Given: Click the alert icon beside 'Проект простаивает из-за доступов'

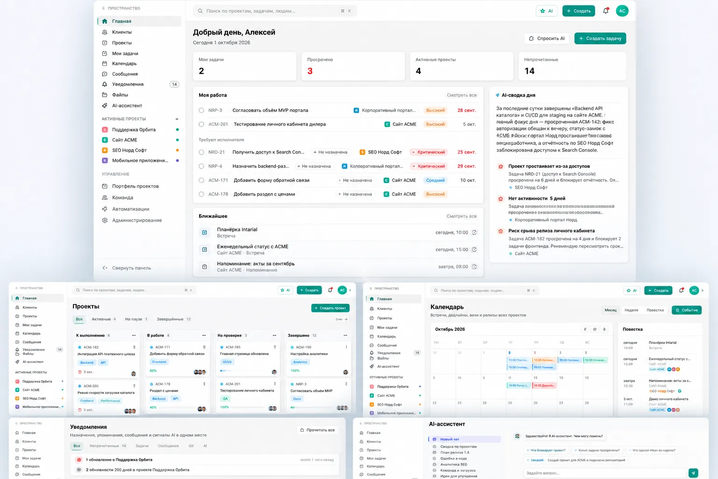Looking at the screenshot, I should point(501,167).
